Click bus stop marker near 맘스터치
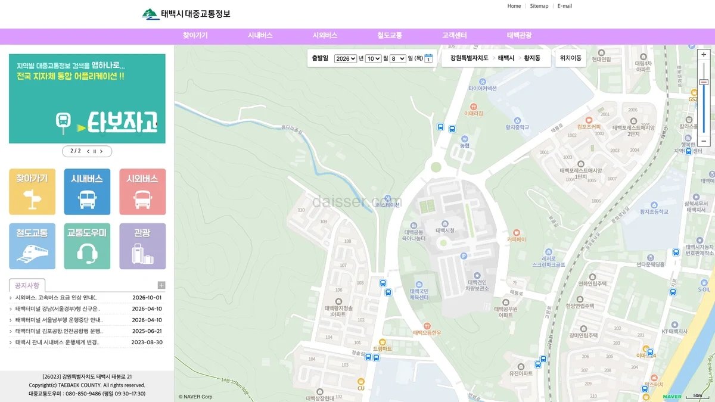The width and height of the screenshot is (715, 402). tap(645, 389)
